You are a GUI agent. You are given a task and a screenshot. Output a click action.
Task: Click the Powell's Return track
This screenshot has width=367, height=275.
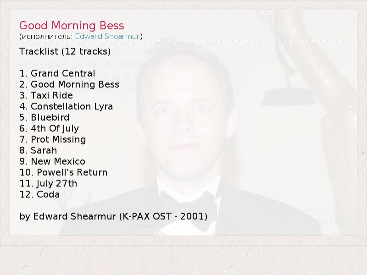tap(63, 172)
